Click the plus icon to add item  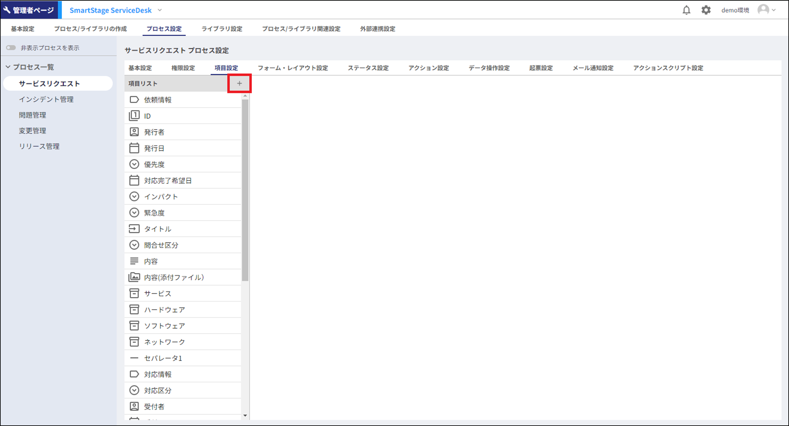239,83
